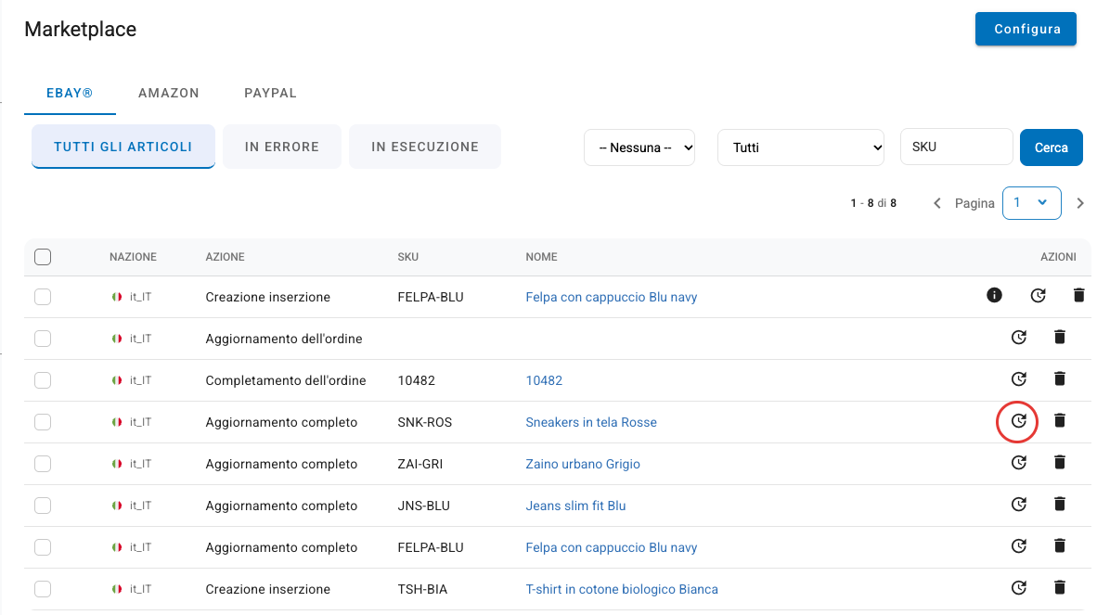Delete the first FELPA-BLU Creazione inserzione row

1078,296
